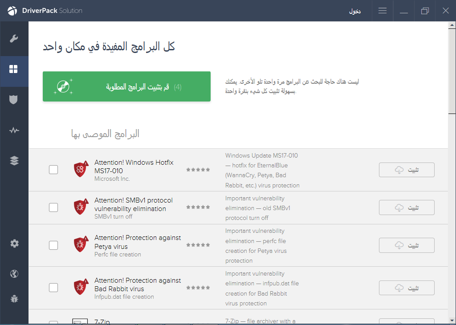
Task: Click the cloud download icon in Hotfix install button
Action: click(x=399, y=170)
